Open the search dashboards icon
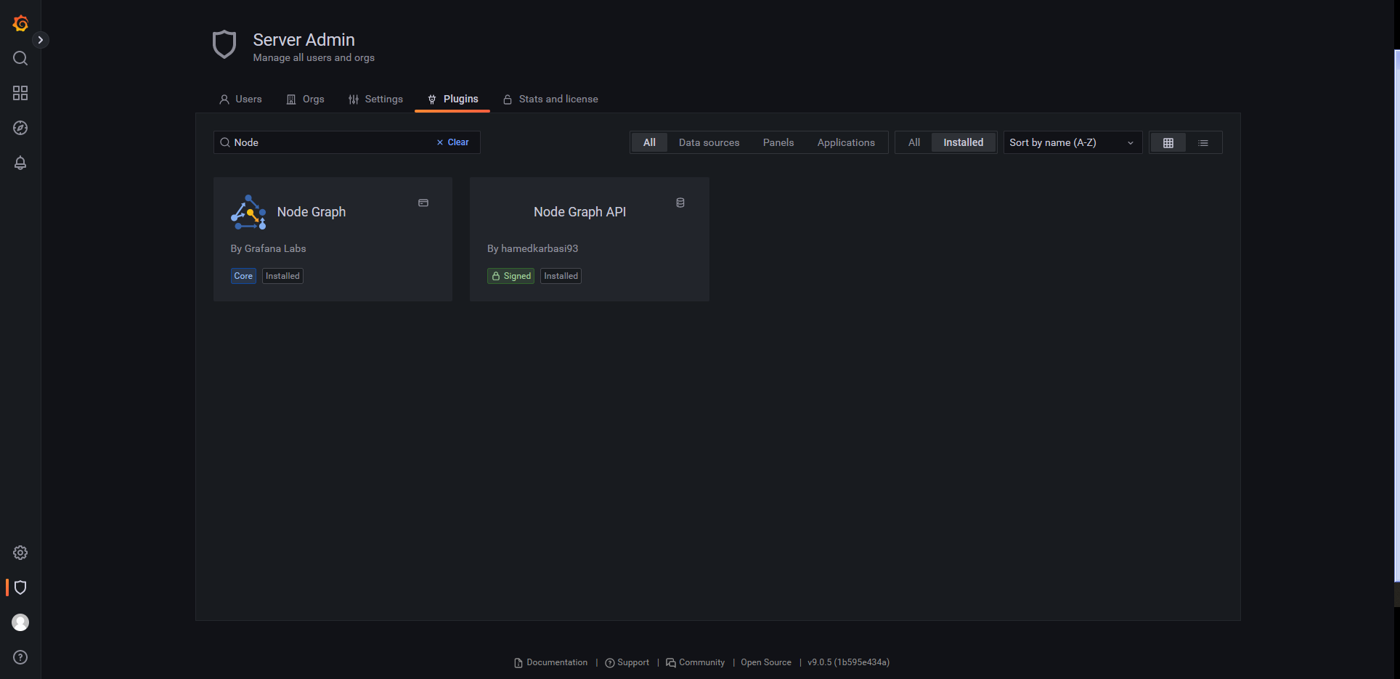 pos(20,58)
